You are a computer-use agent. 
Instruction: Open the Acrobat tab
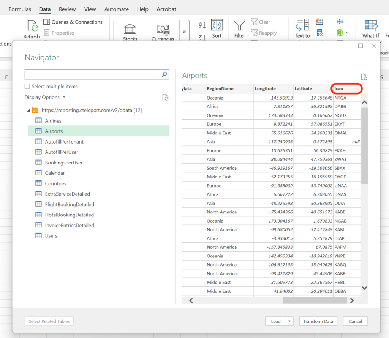pyautogui.click(x=166, y=9)
